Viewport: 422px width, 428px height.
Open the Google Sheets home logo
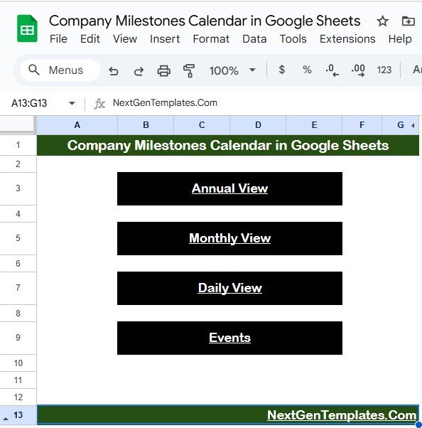tap(27, 28)
